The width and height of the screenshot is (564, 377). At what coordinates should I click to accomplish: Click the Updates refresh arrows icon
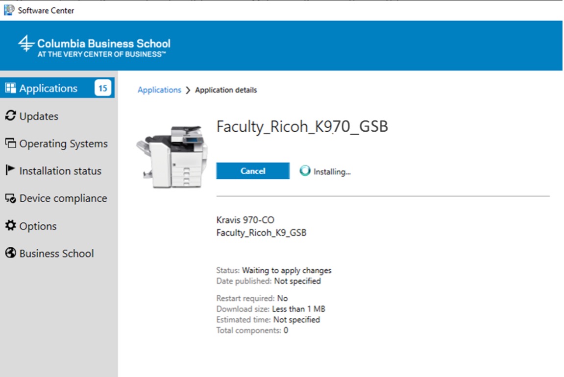tap(10, 116)
